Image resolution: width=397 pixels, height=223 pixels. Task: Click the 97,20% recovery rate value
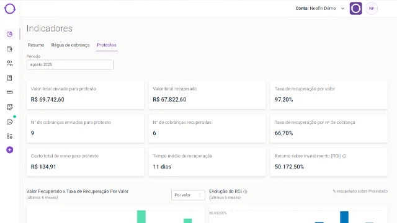[283, 100]
